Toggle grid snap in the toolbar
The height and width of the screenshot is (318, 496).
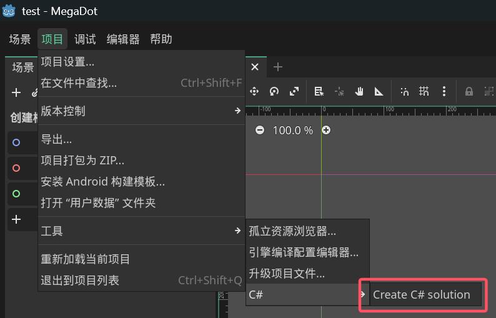[x=424, y=91]
